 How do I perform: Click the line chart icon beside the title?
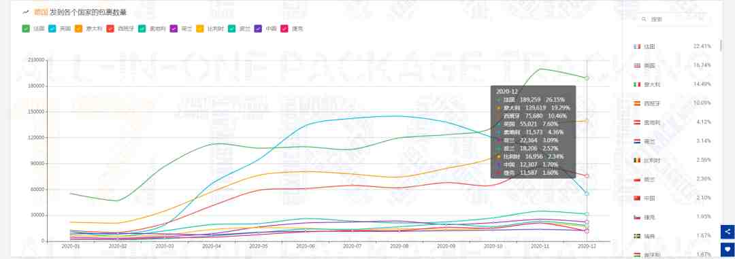[x=26, y=13]
